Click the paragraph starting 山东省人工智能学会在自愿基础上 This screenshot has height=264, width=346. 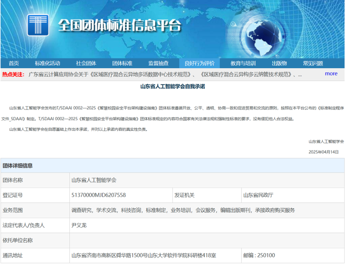click(x=78, y=129)
